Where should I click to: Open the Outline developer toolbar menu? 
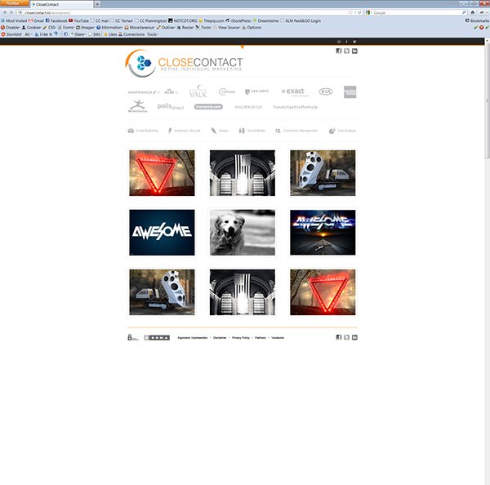pyautogui.click(x=166, y=28)
